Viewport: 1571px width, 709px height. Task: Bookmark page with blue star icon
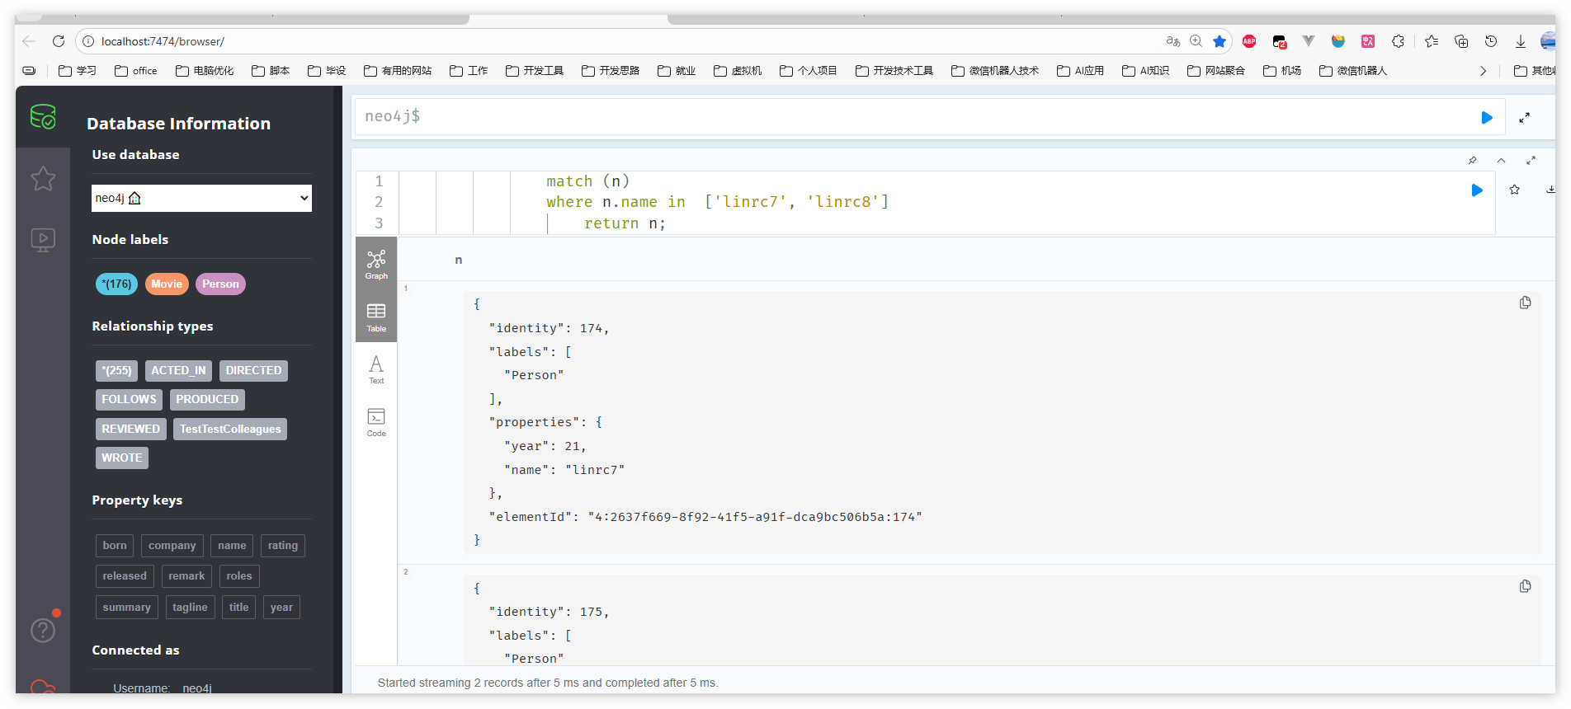coord(1220,41)
